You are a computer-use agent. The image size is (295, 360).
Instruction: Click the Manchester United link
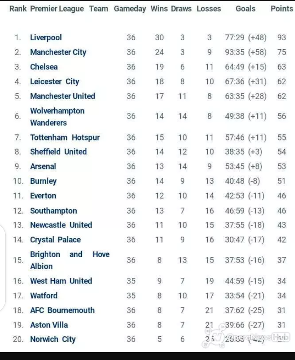[x=62, y=96]
